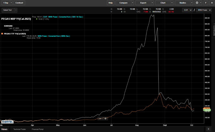Click the 'Converted from ( GBX / th Gas )' text
Viewport: 215px width, 132px height.
[x=71, y=17]
